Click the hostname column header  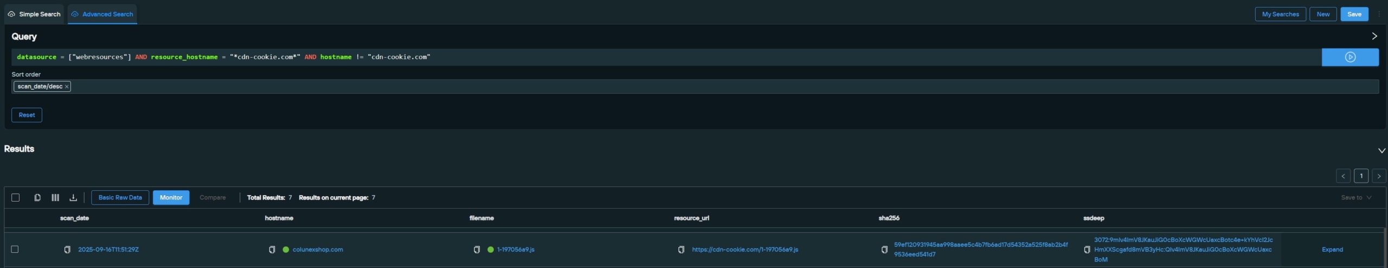point(279,218)
